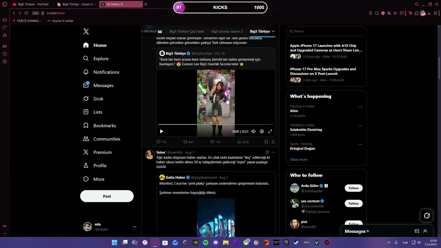The height and width of the screenshot is (248, 441).
Task: Open GaGa Haber quoted post video
Action: (x=216, y=217)
